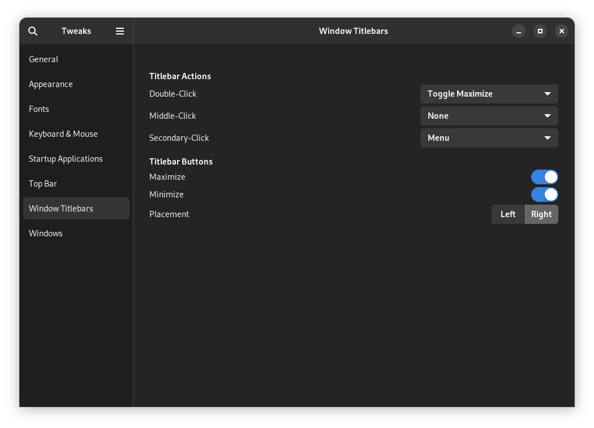Switch to the Appearance section

pos(51,84)
